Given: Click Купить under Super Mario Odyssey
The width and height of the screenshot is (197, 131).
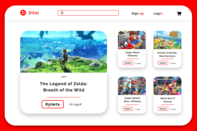Looking at the screenshot, I should tap(128, 63).
